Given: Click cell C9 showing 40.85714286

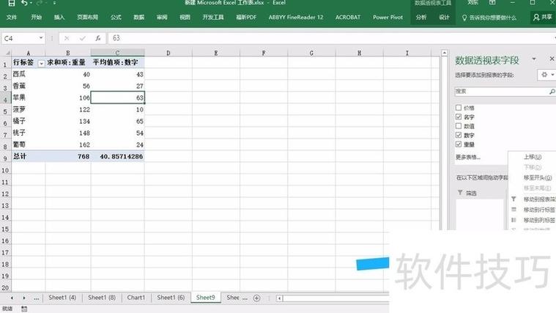Looking at the screenshot, I should [x=117, y=157].
